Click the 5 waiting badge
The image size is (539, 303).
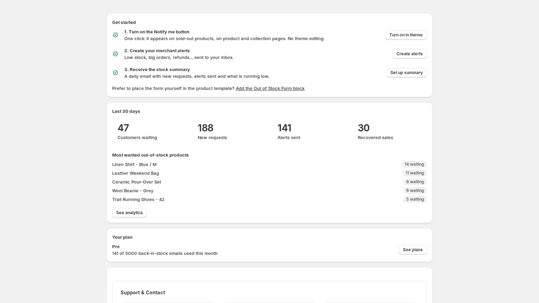(x=415, y=199)
